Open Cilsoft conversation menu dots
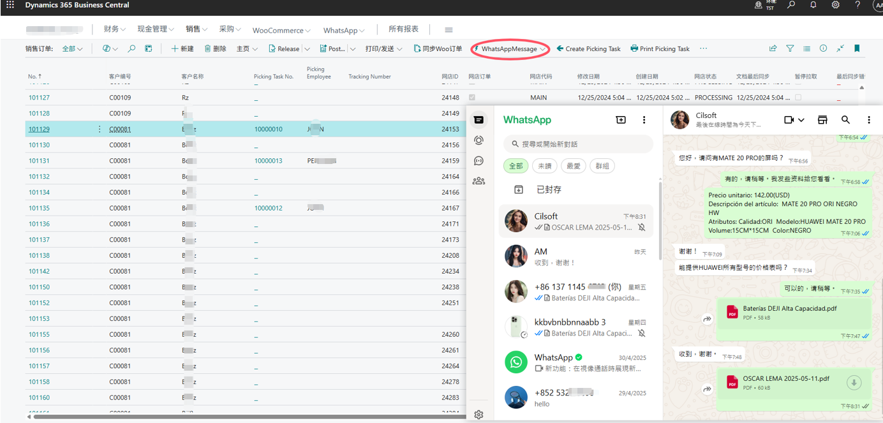 (x=868, y=120)
